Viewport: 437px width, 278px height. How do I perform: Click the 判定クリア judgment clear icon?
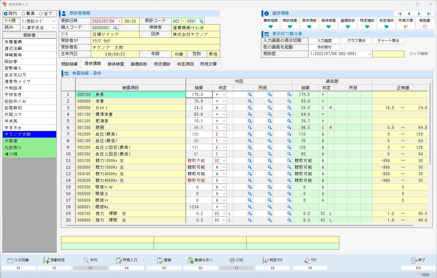coord(265,260)
